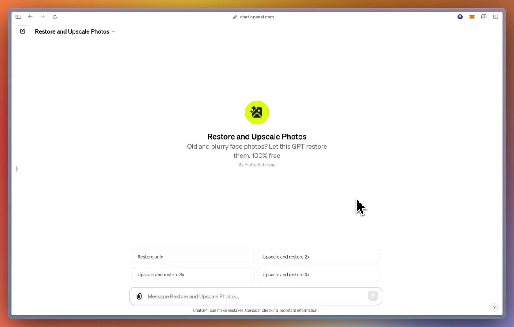Click the 'Old and blurry face photos' description

257,151
